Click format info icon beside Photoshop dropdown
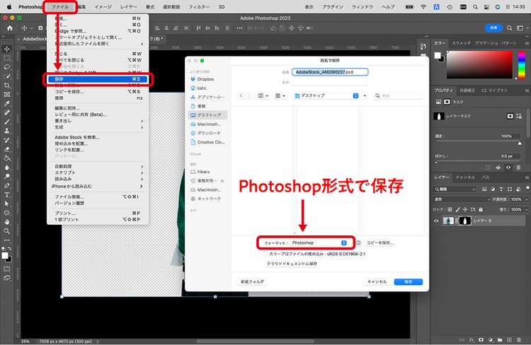The image size is (531, 345). 358,243
